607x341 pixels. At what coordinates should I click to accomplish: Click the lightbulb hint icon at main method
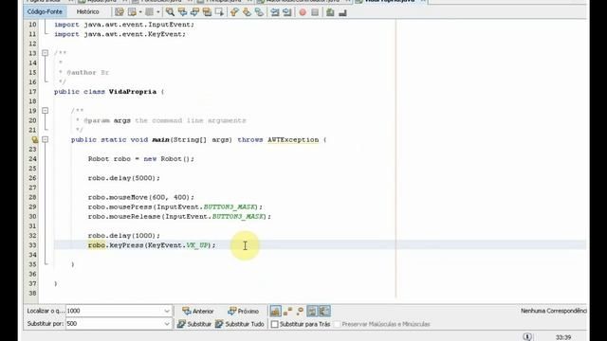(x=34, y=139)
